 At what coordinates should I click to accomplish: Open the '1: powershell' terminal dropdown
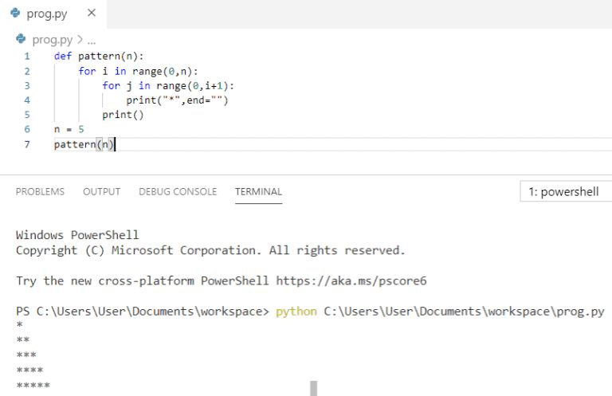click(566, 191)
